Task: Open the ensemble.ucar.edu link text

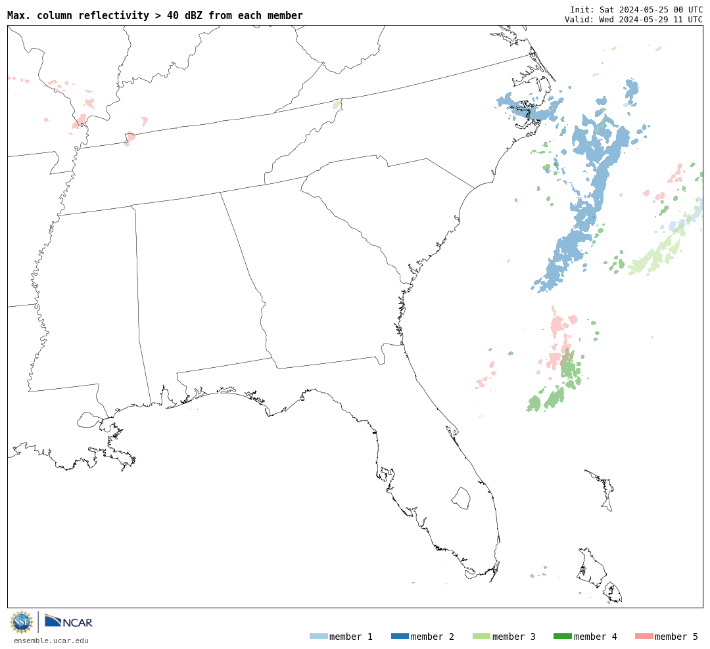Action: click(51, 640)
